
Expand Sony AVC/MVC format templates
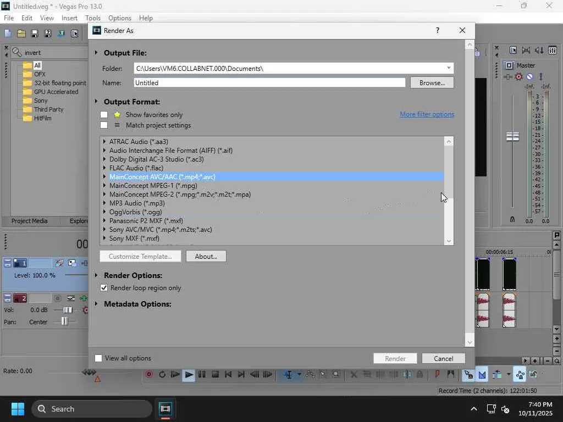[x=104, y=229]
